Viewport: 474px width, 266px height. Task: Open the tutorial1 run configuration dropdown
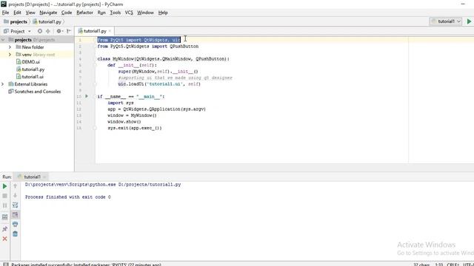pyautogui.click(x=446, y=21)
